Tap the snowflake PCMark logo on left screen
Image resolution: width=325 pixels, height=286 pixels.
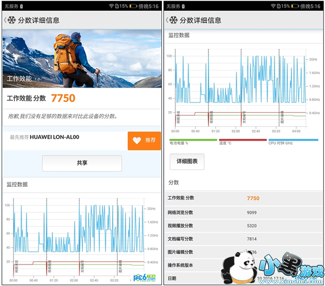click(x=11, y=20)
